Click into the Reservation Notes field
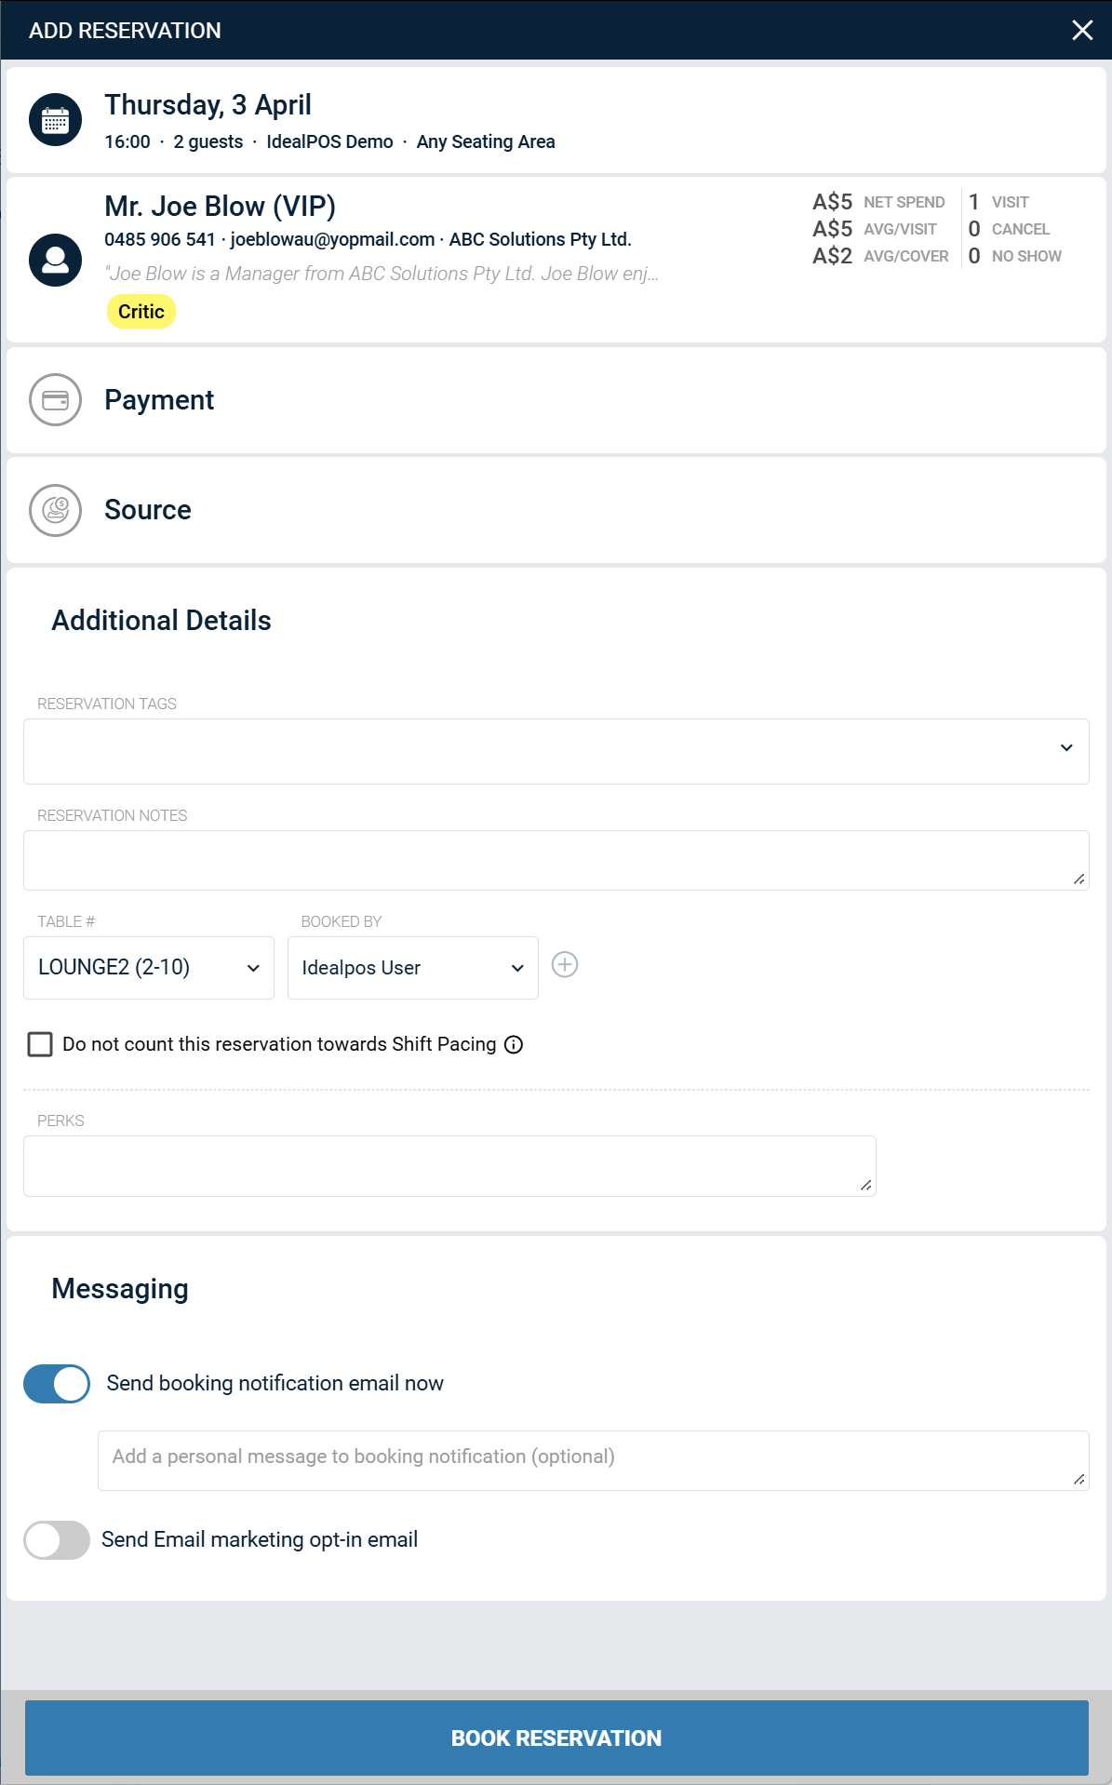The image size is (1112, 1785). tap(556, 860)
